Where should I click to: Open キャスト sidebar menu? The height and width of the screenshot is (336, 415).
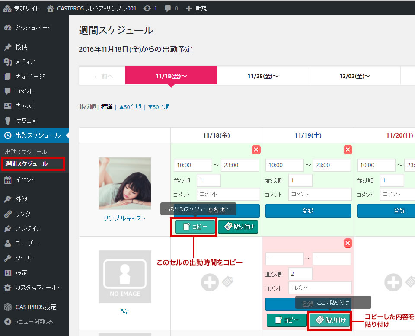tap(35, 106)
